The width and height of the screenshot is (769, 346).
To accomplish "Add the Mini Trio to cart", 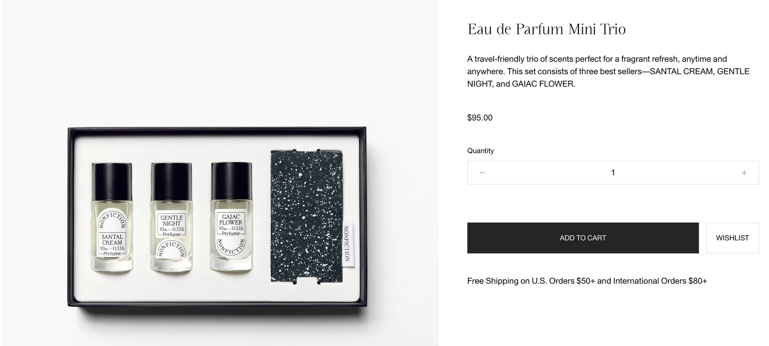I will point(583,238).
